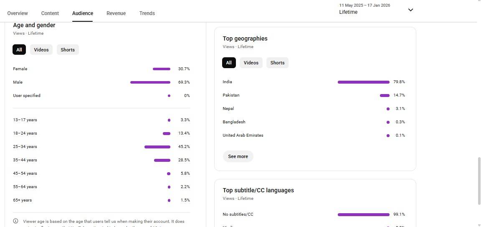
Task: Select All filter under Top geographies
Action: (x=229, y=63)
